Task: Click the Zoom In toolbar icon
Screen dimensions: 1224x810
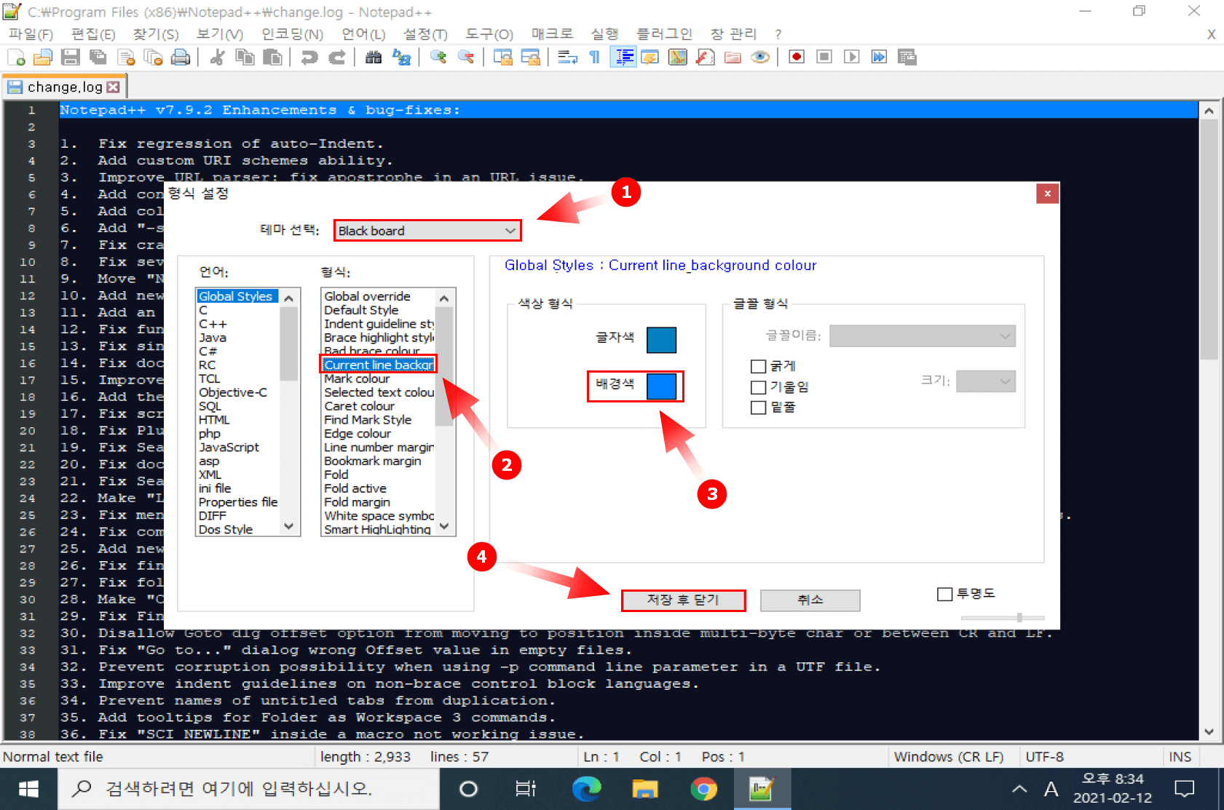Action: [438, 57]
